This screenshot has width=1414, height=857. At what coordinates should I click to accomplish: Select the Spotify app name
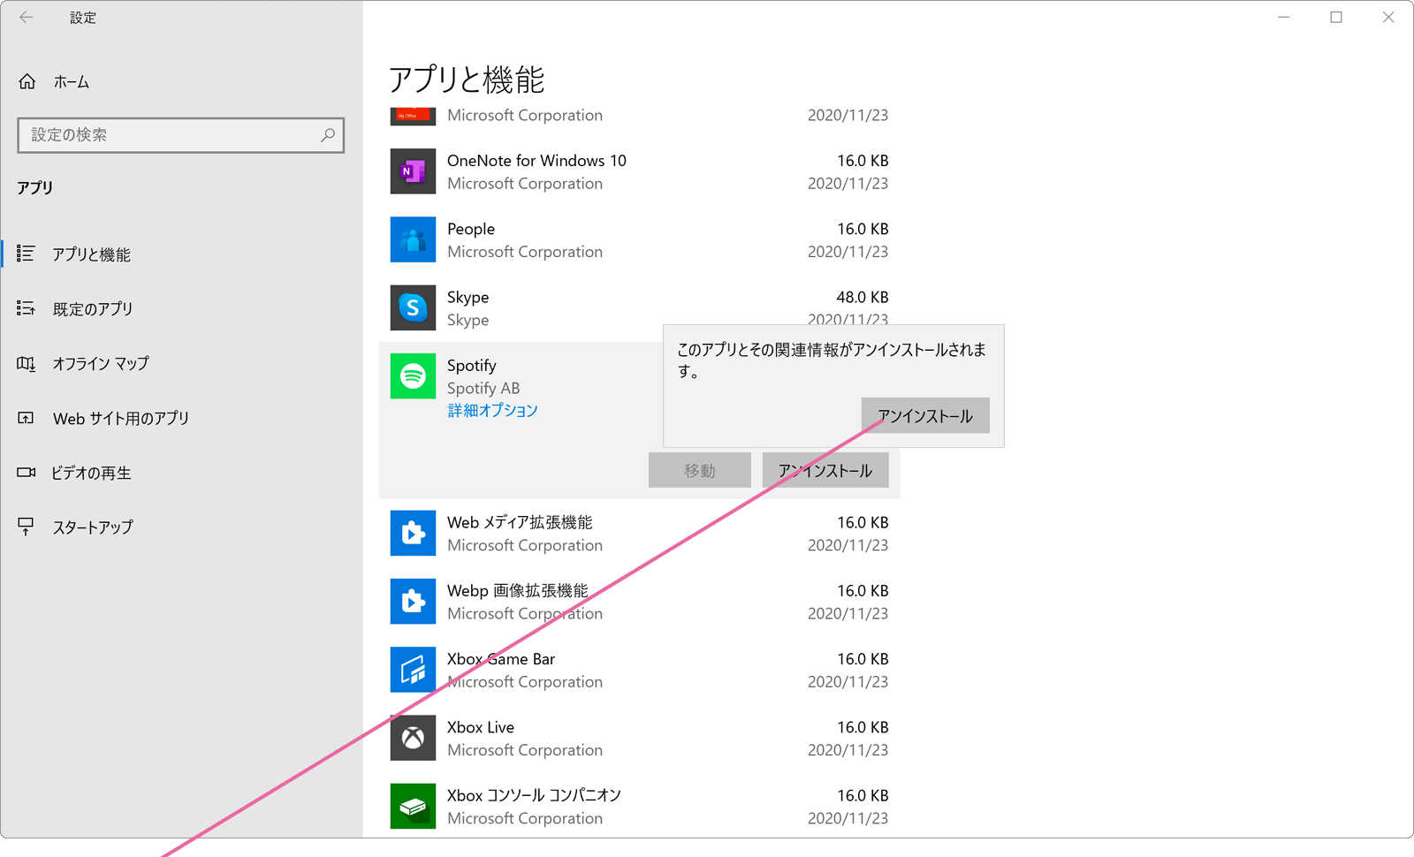(472, 366)
